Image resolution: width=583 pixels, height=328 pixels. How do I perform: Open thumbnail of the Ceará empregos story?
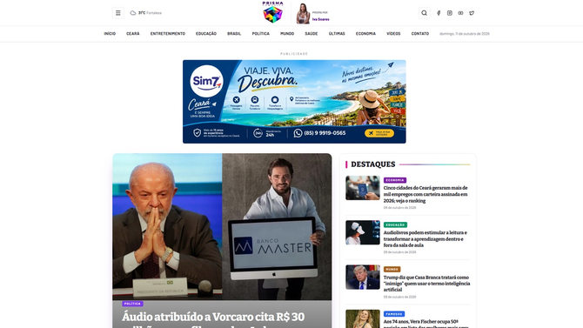click(363, 188)
